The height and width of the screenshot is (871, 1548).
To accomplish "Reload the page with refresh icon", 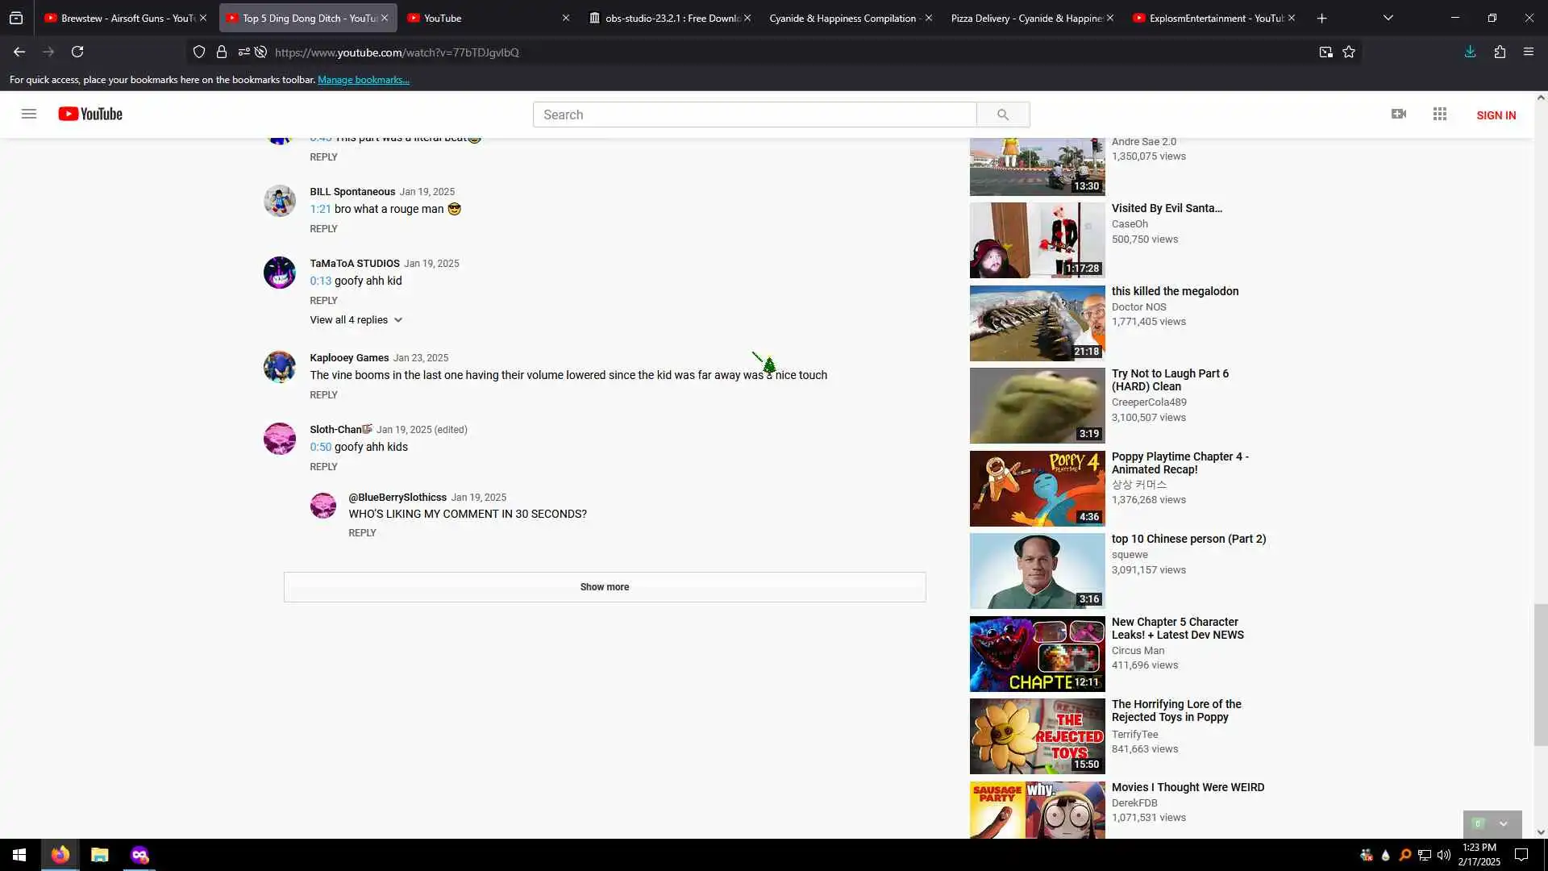I will coord(77,52).
